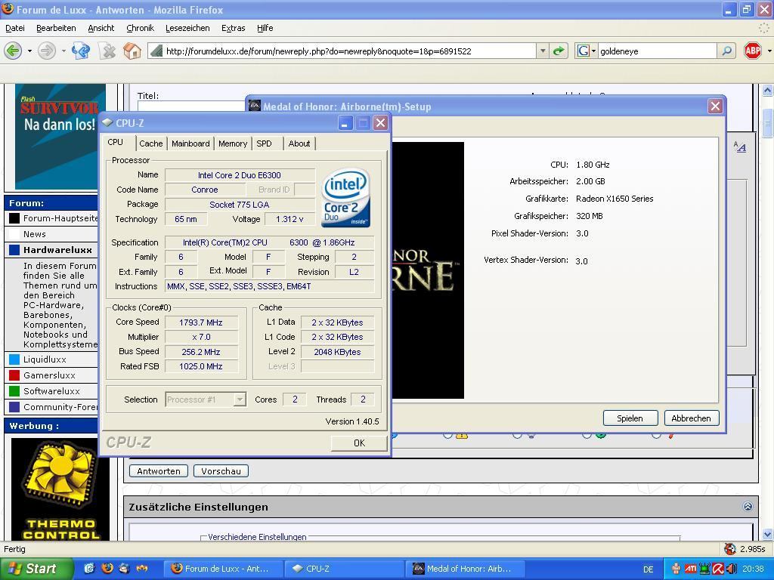
Task: Click page scrollbar up arrow
Action: (x=767, y=90)
